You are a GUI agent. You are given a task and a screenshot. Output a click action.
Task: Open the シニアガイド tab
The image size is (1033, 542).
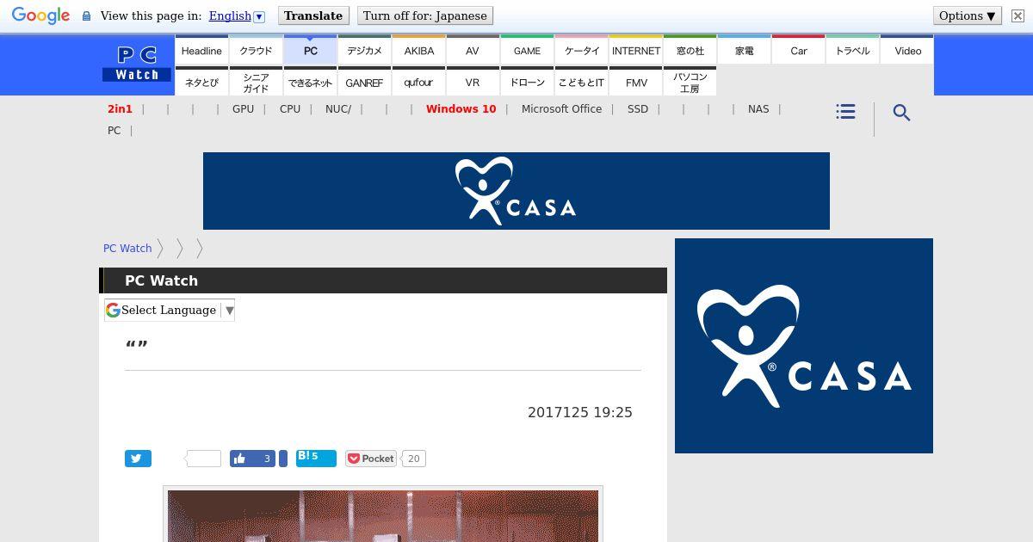(256, 82)
